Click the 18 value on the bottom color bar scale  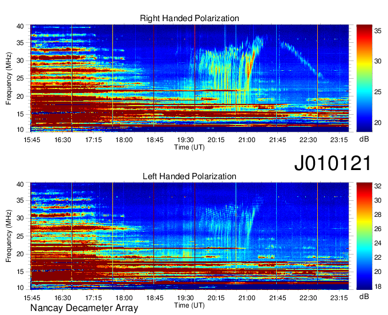click(x=378, y=286)
